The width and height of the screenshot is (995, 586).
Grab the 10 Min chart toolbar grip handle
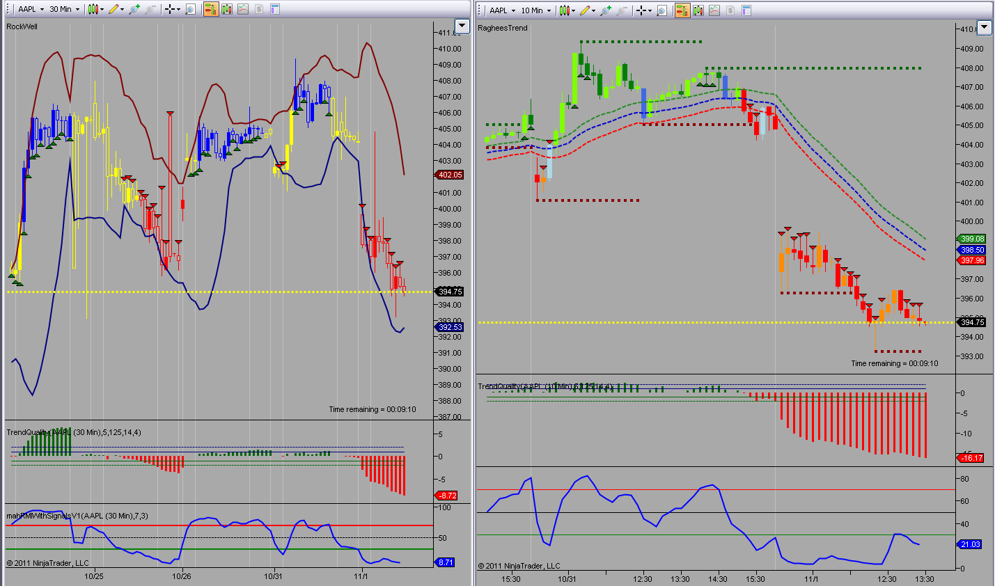coord(480,10)
